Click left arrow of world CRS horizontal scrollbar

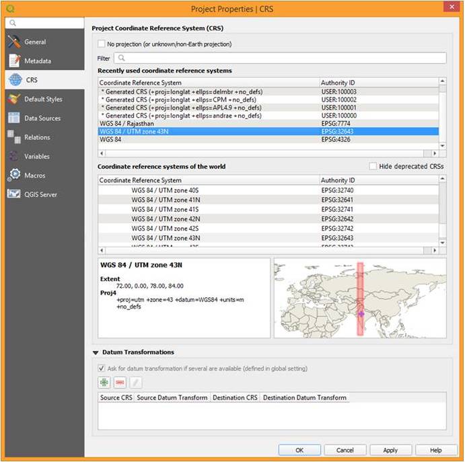[102, 250]
